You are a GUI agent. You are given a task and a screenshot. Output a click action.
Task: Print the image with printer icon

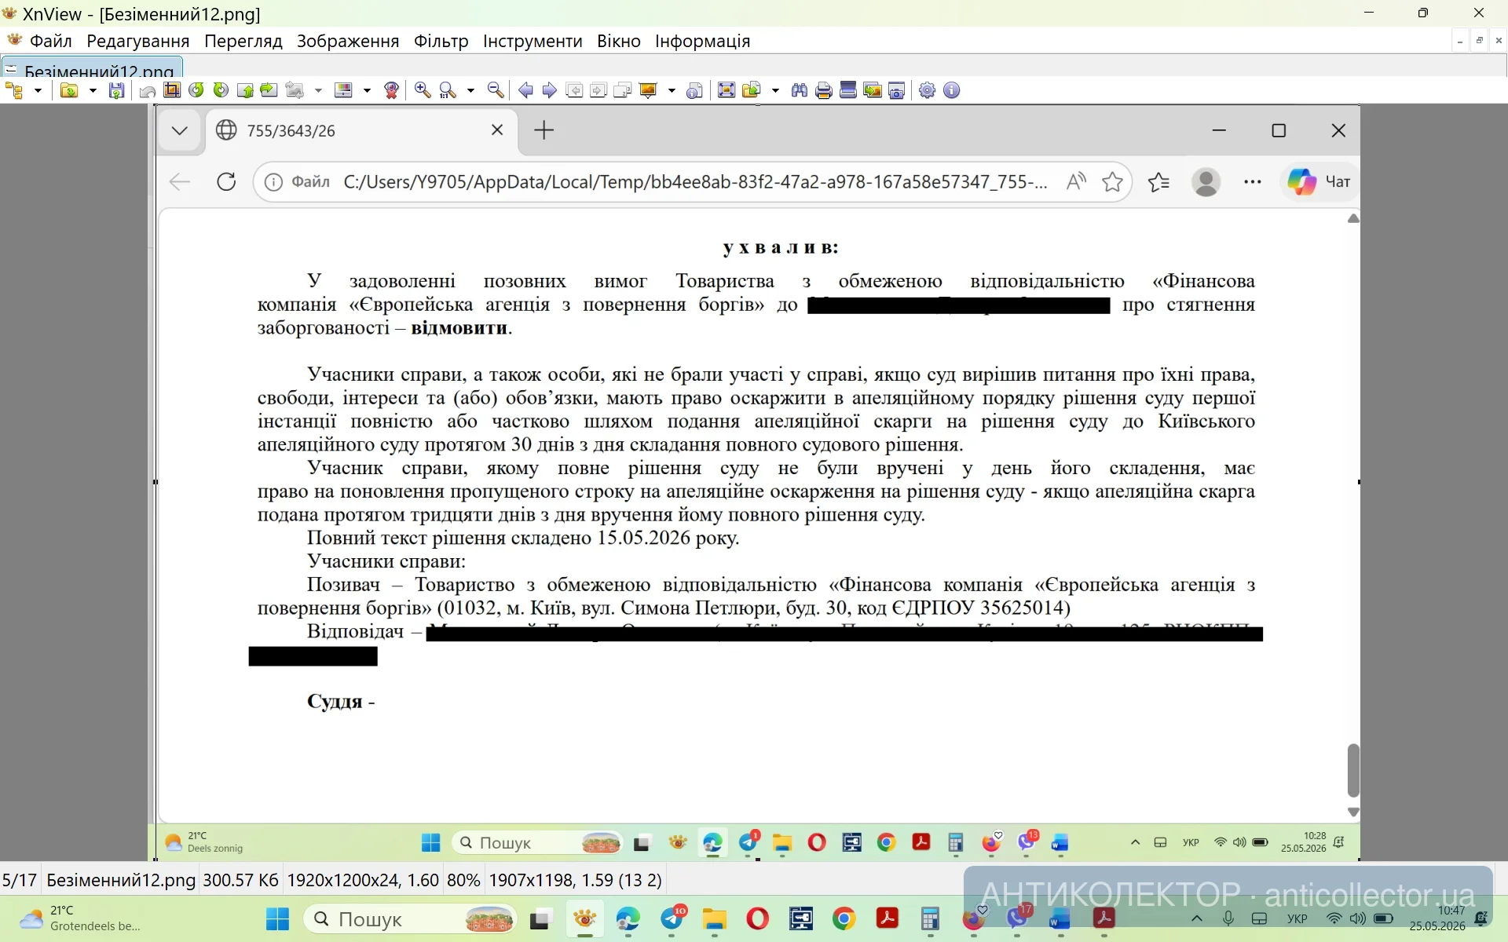pyautogui.click(x=824, y=90)
